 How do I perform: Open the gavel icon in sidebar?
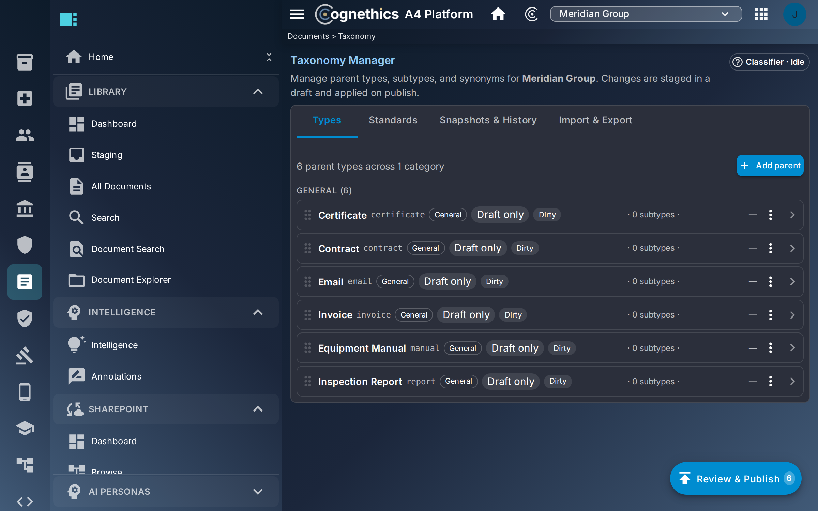point(25,355)
